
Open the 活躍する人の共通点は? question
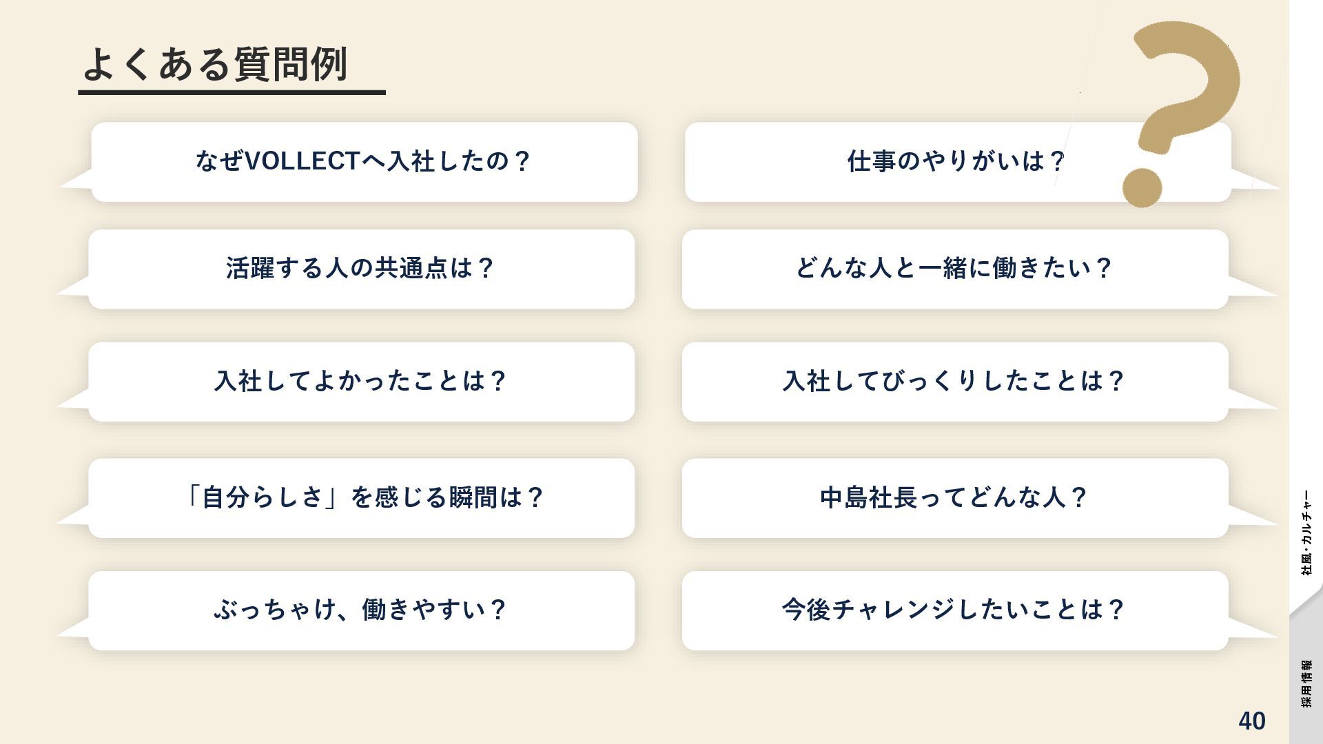point(360,269)
